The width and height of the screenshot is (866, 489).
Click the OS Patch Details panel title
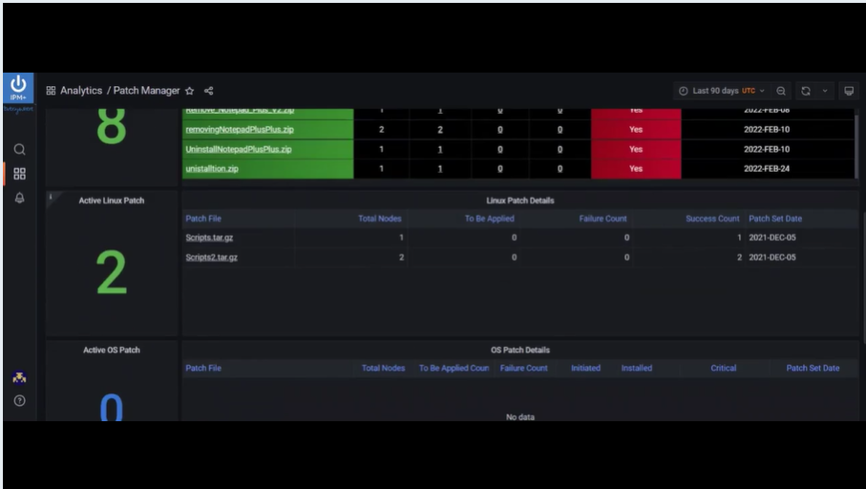(x=520, y=350)
